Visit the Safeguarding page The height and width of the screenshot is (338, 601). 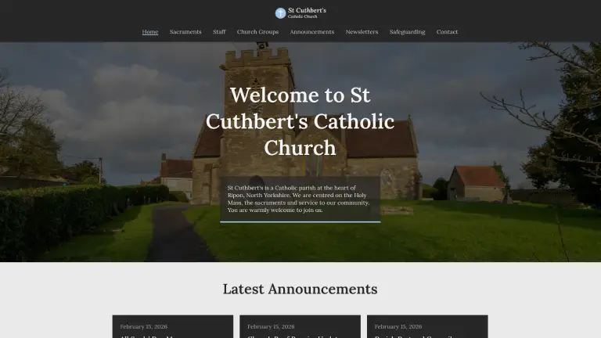pyautogui.click(x=407, y=32)
